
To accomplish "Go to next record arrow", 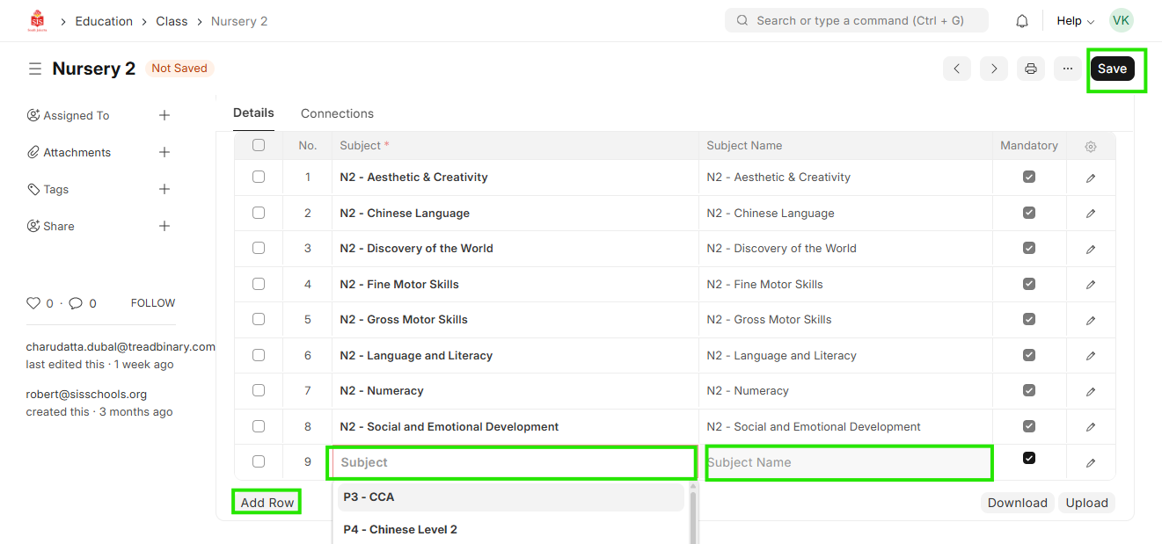I will [x=994, y=69].
